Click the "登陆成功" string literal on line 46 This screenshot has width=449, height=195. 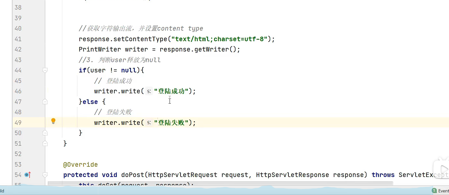[x=171, y=91]
